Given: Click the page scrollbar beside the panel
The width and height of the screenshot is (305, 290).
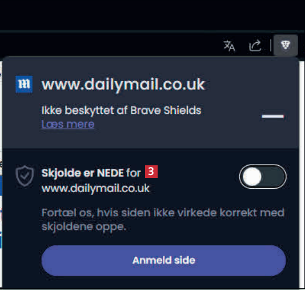Looking at the screenshot, I should click(x=302, y=174).
